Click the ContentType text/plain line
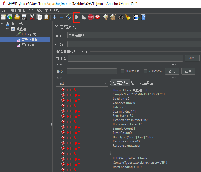This screenshot has height=172, width=201. point(140,163)
